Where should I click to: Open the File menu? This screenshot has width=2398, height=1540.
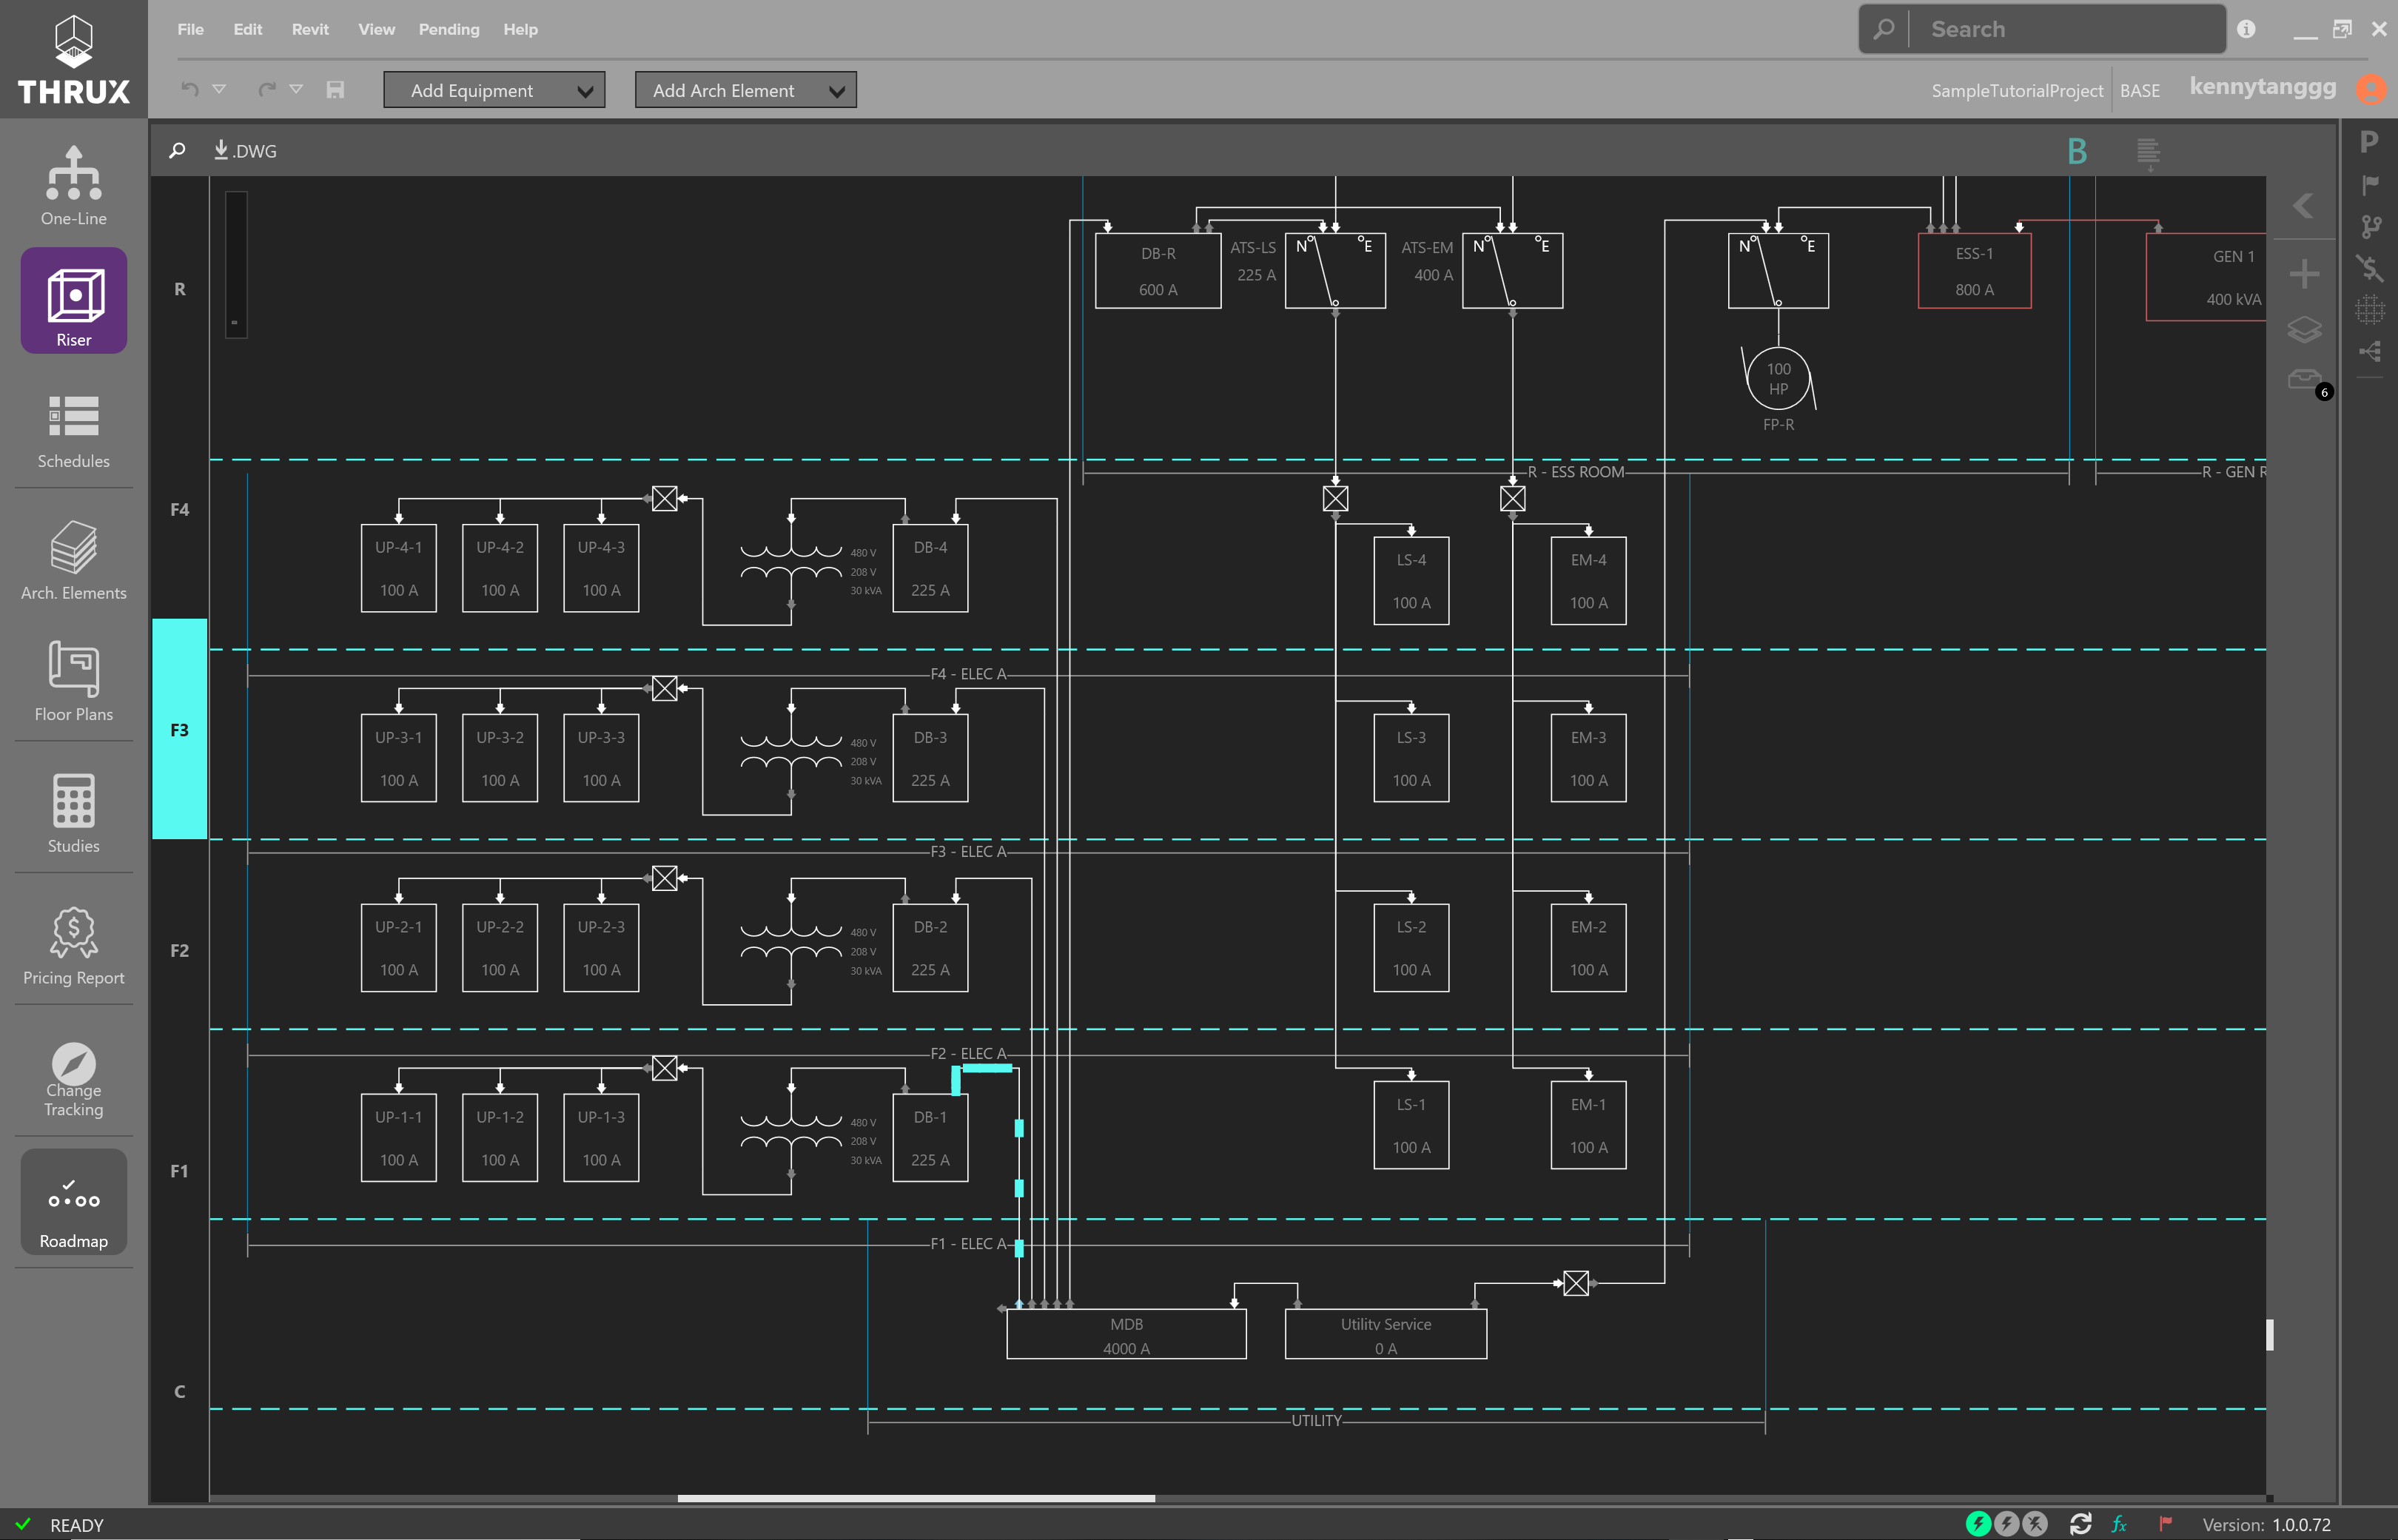coord(190,29)
